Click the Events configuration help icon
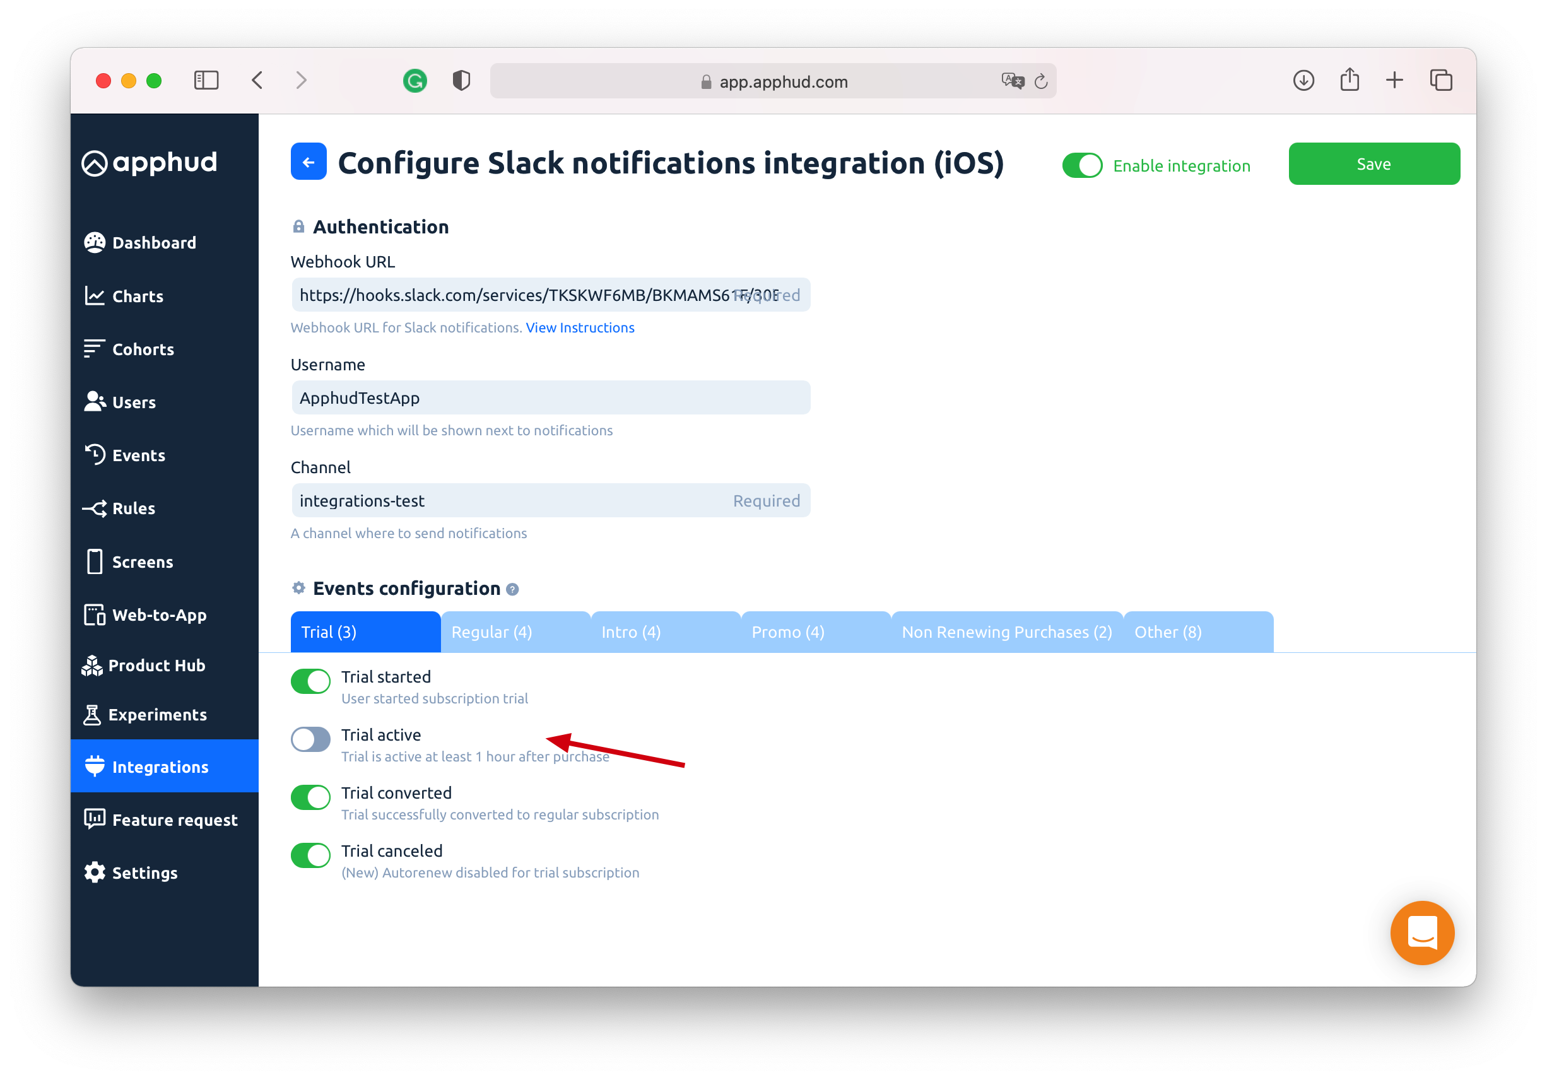The width and height of the screenshot is (1547, 1080). coord(512,589)
